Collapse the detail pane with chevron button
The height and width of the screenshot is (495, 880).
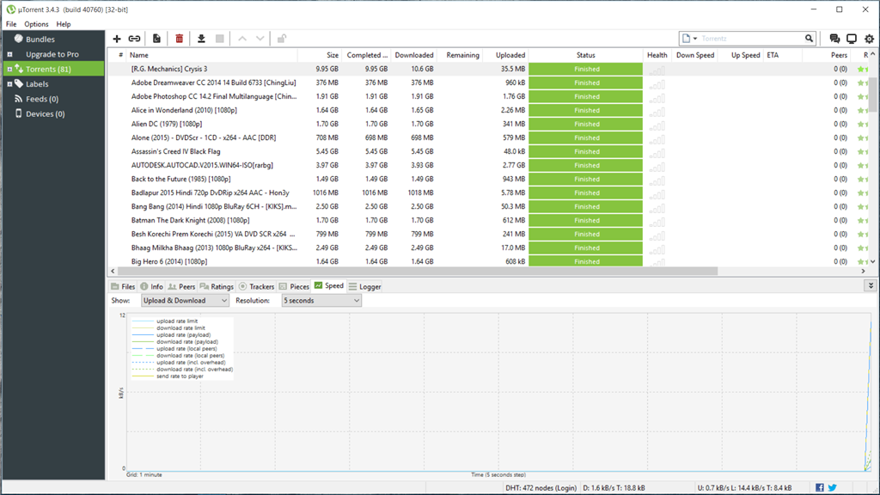coord(870,286)
